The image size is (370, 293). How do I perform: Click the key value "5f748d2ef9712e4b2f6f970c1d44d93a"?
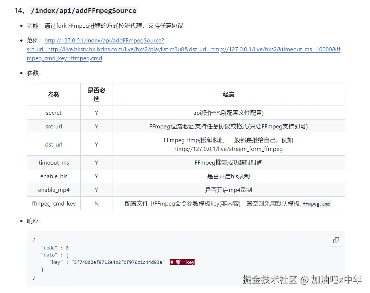[x=118, y=262]
